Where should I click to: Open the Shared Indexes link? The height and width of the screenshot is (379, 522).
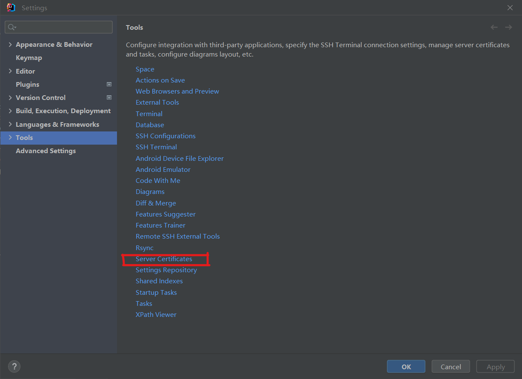tap(159, 281)
